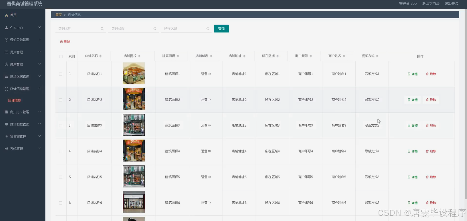
Task: Sort by 建筑面积 column arrows
Action: tap(178, 56)
